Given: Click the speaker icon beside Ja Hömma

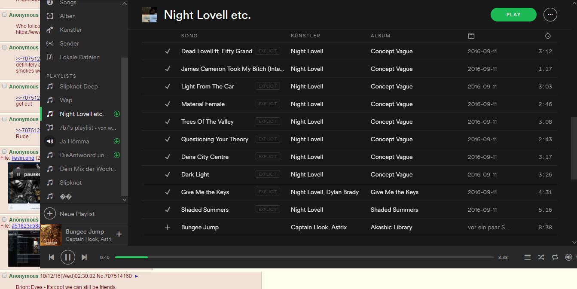Looking at the screenshot, I should (x=50, y=141).
